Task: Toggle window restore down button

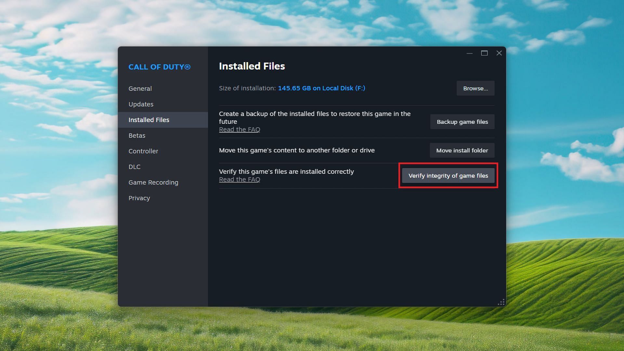Action: [484, 52]
